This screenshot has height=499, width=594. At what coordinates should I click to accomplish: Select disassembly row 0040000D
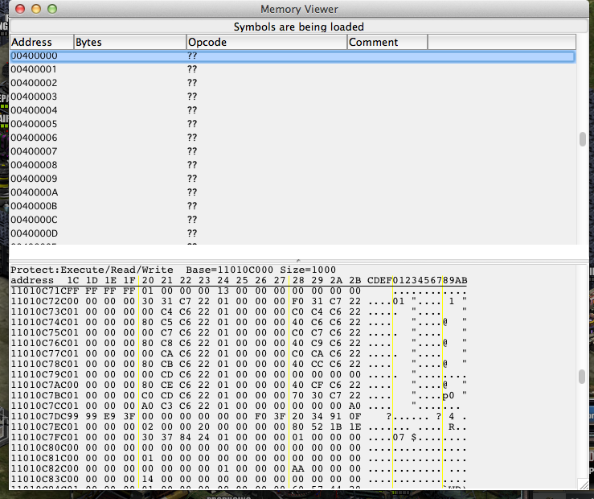pos(34,233)
